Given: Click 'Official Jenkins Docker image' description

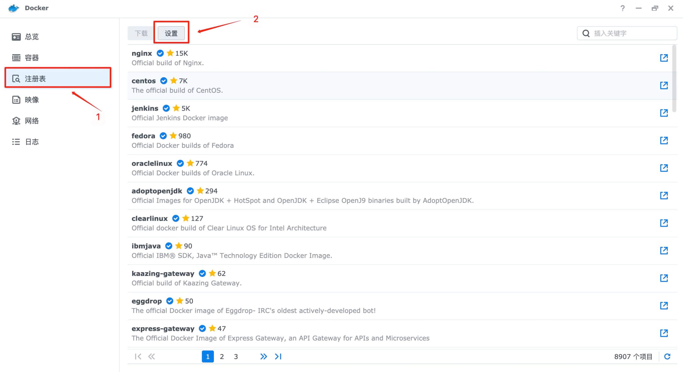Looking at the screenshot, I should 179,118.
